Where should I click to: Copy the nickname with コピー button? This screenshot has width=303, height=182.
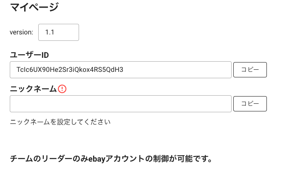point(250,104)
